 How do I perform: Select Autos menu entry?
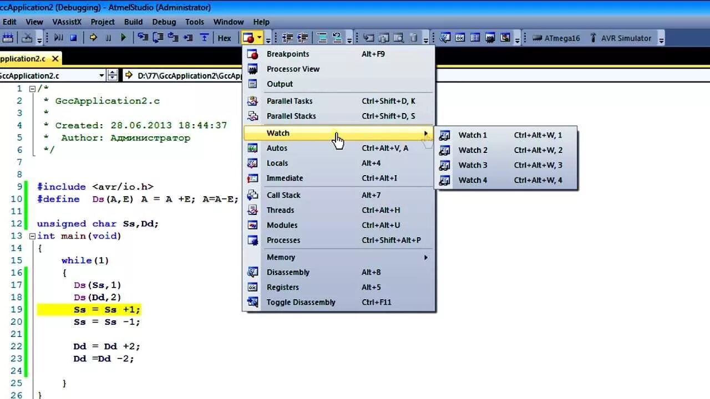[x=339, y=148]
